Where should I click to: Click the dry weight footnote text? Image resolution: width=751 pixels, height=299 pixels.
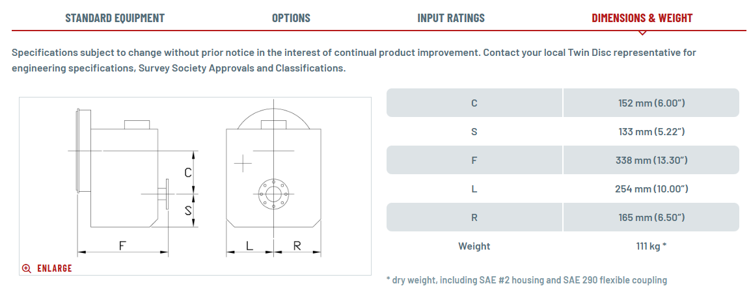[526, 280]
